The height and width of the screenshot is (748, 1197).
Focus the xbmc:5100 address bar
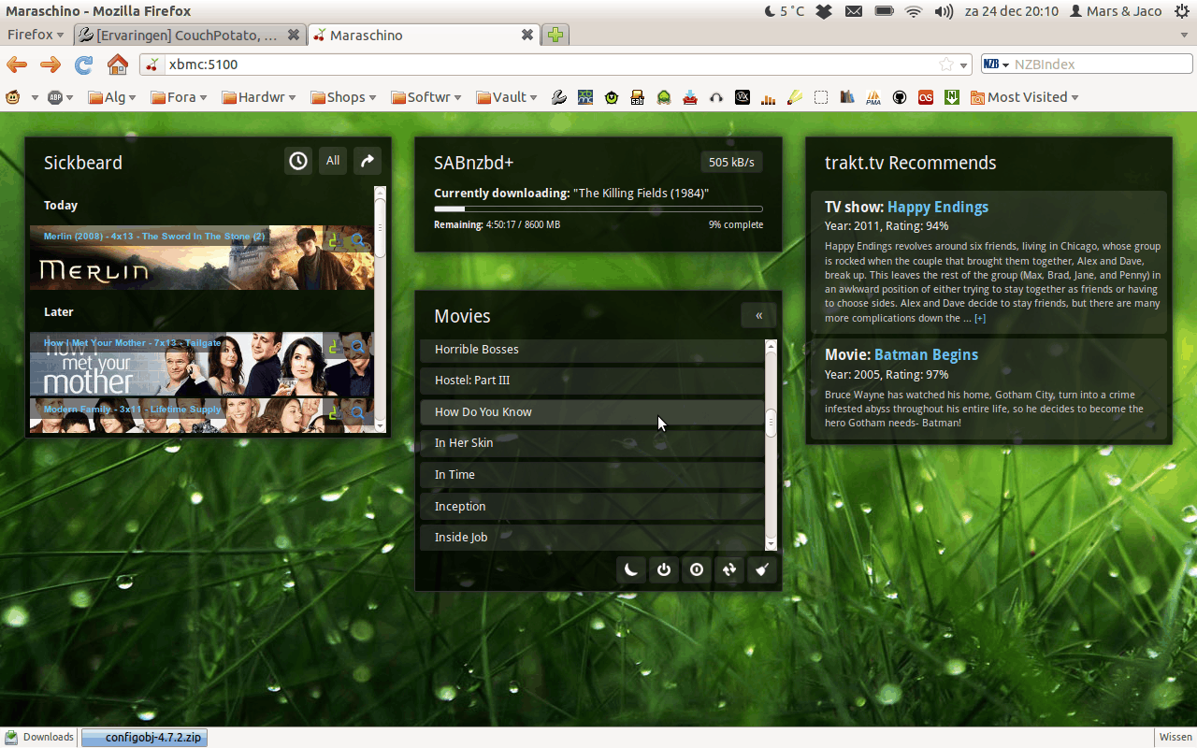tap(554, 65)
